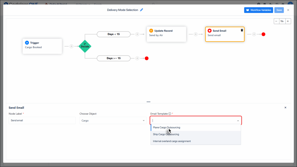Click the red end node on the Days >= 15 branch

pos(146,58)
